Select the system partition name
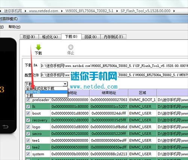This screenshot has height=160, width=188. [x=38, y=154]
